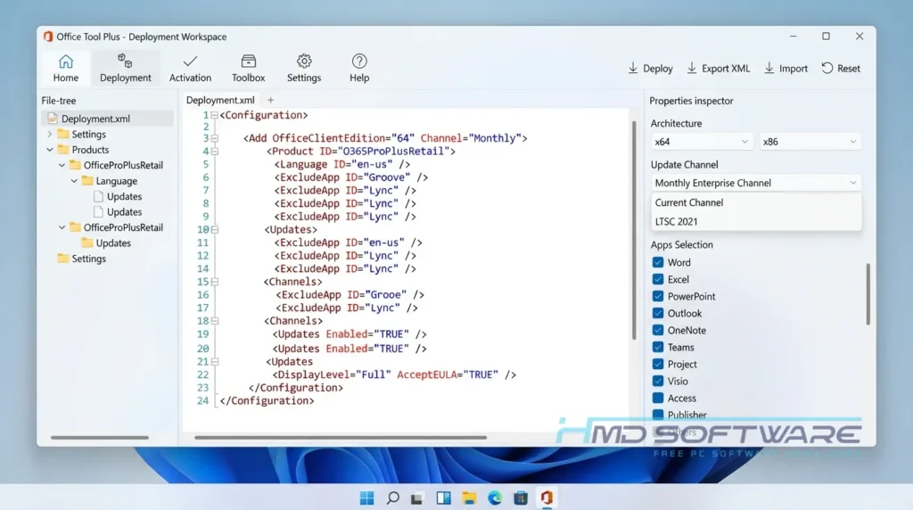The height and width of the screenshot is (510, 913).
Task: Fold the Configuration block at line 1
Action: 214,115
